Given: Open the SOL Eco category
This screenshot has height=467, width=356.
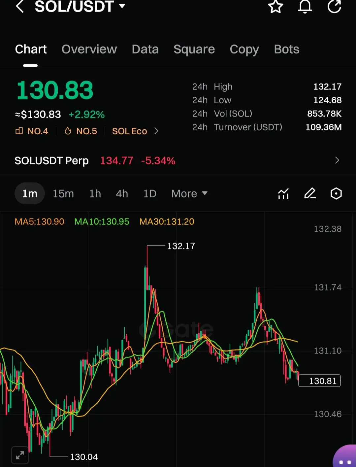Looking at the screenshot, I should point(135,131).
